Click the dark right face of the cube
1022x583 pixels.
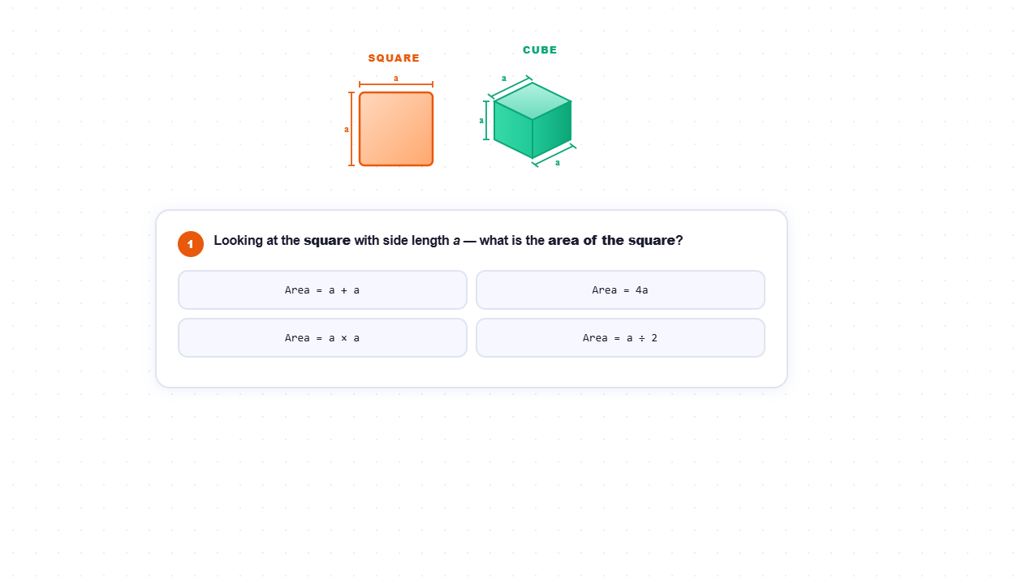point(553,130)
